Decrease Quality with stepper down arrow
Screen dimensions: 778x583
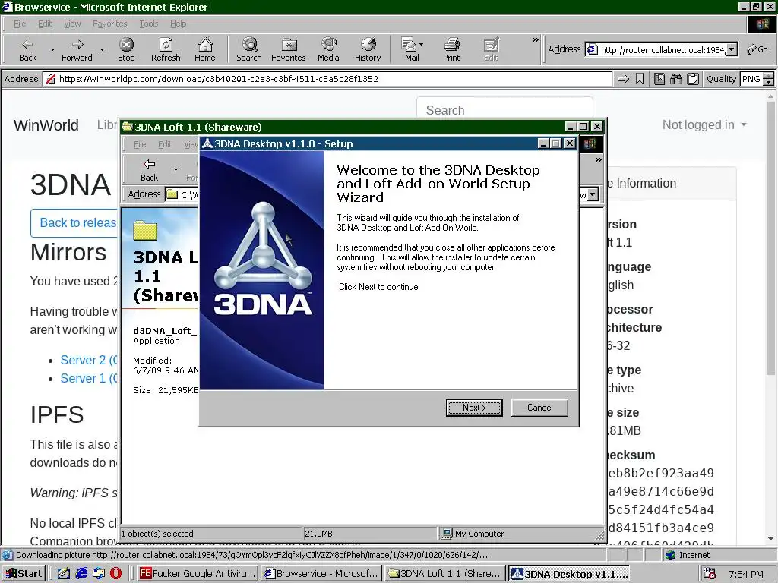point(769,82)
